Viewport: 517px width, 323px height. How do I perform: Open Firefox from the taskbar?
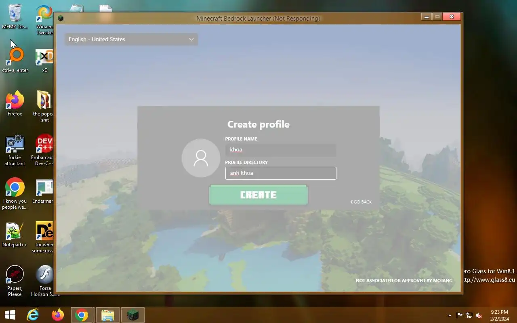[x=58, y=315]
